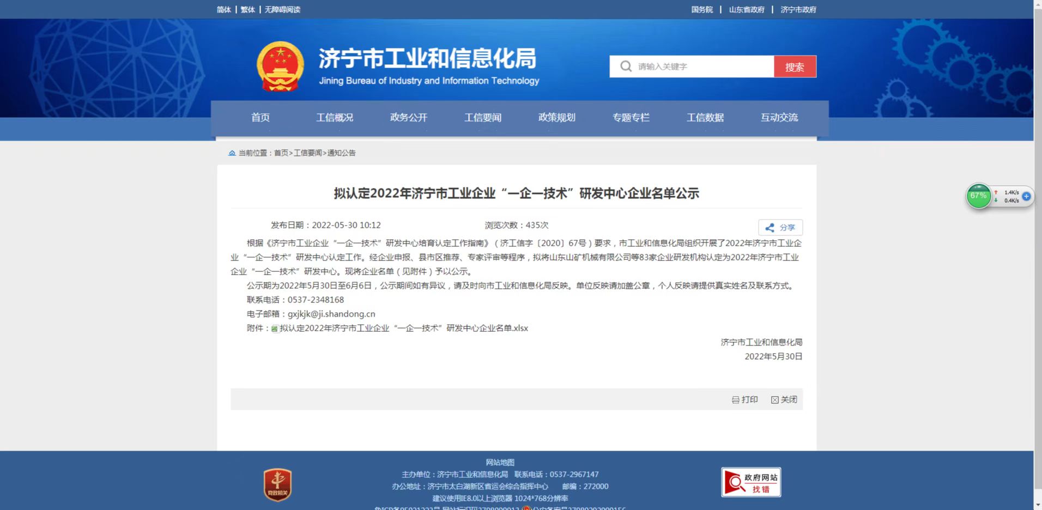Open the 政策规划 navigation menu
The height and width of the screenshot is (510, 1042).
pyautogui.click(x=557, y=118)
